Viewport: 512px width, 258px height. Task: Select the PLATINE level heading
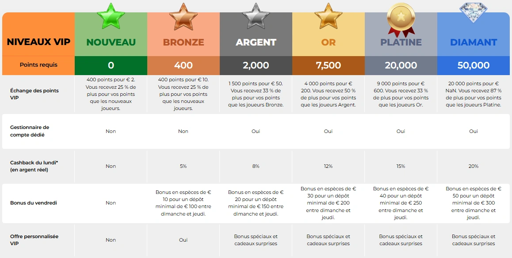point(401,42)
